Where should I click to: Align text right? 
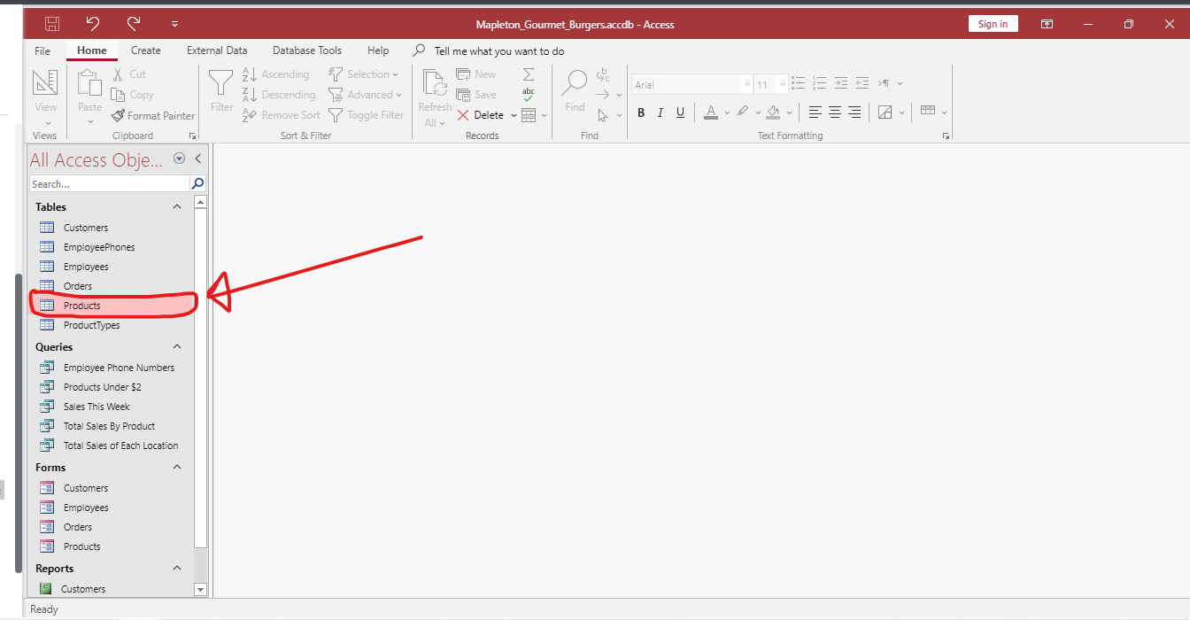pos(854,112)
